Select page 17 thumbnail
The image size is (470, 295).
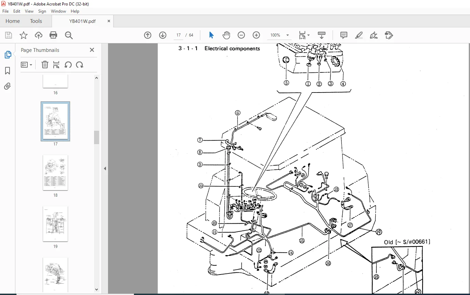55,121
